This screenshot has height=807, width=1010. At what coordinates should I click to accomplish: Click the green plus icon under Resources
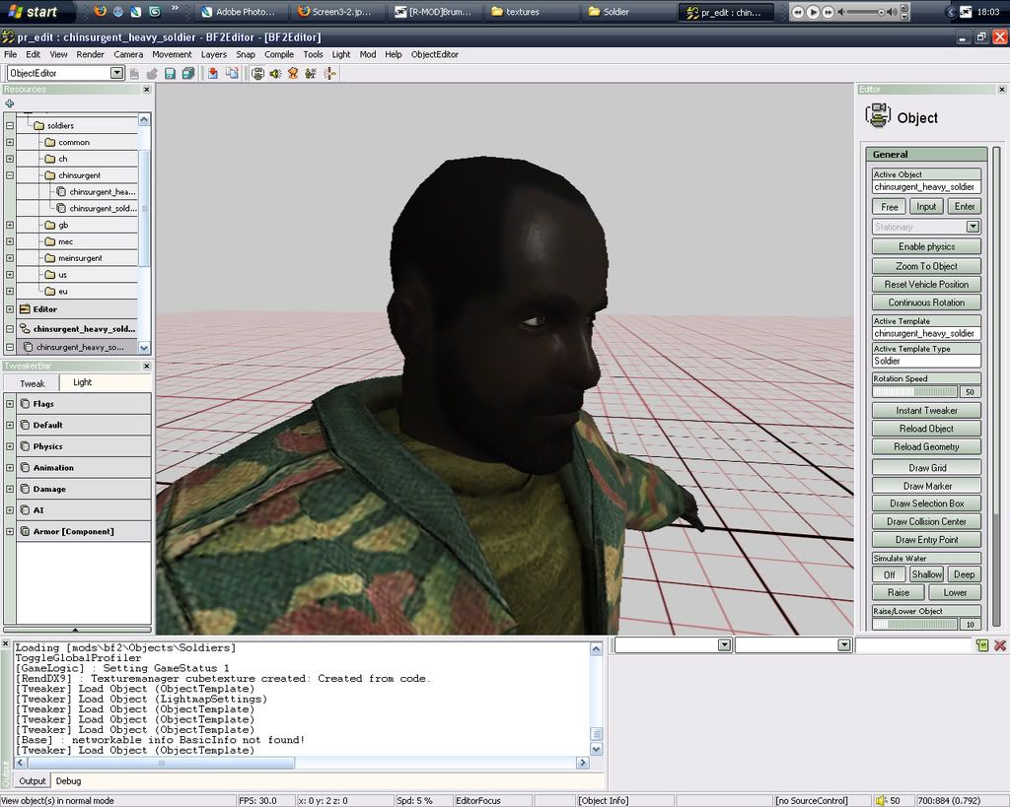tap(9, 103)
